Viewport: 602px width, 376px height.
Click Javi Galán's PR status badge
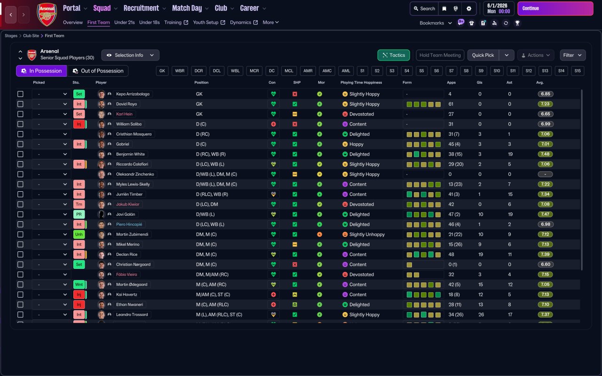[x=79, y=214]
